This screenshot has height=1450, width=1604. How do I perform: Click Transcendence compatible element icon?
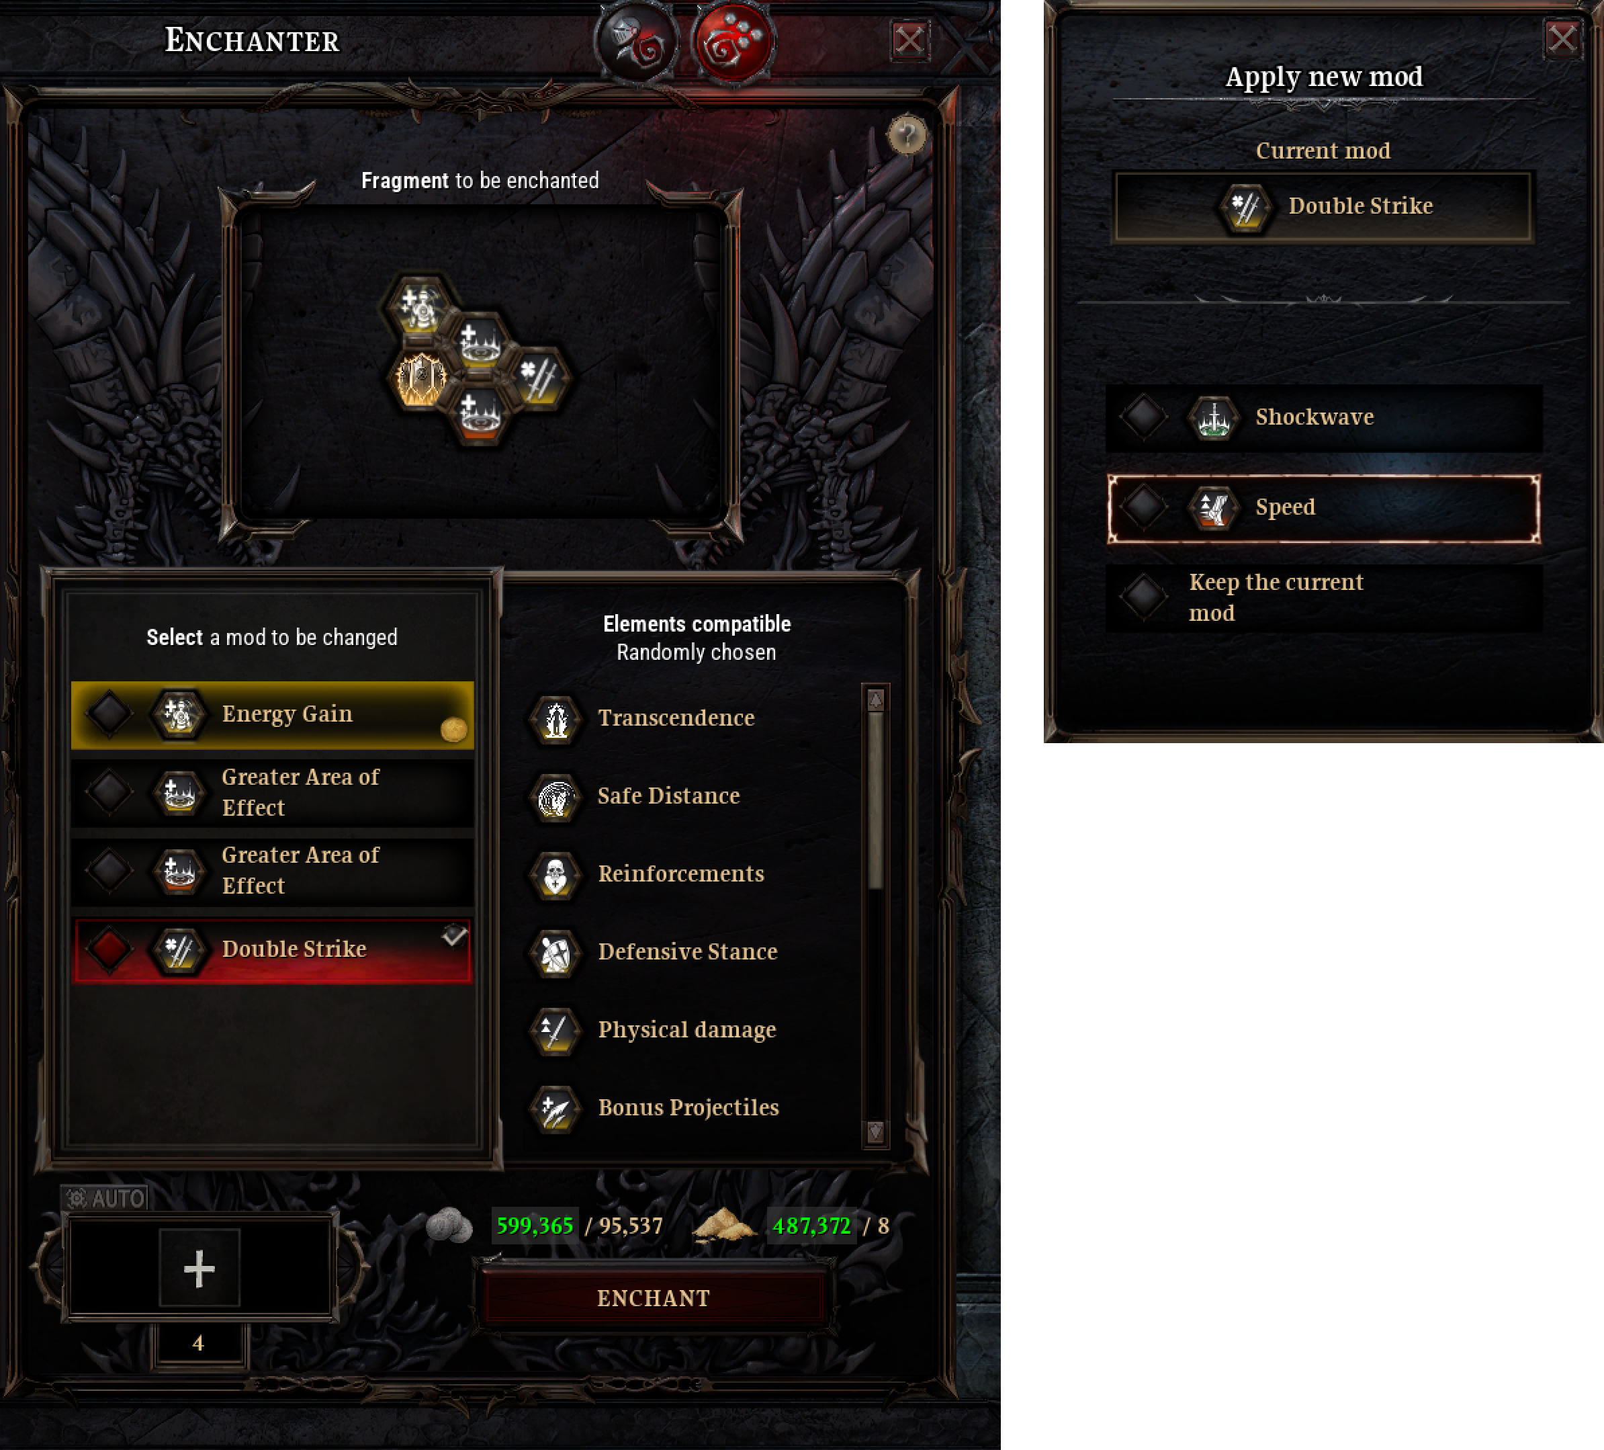[x=556, y=719]
